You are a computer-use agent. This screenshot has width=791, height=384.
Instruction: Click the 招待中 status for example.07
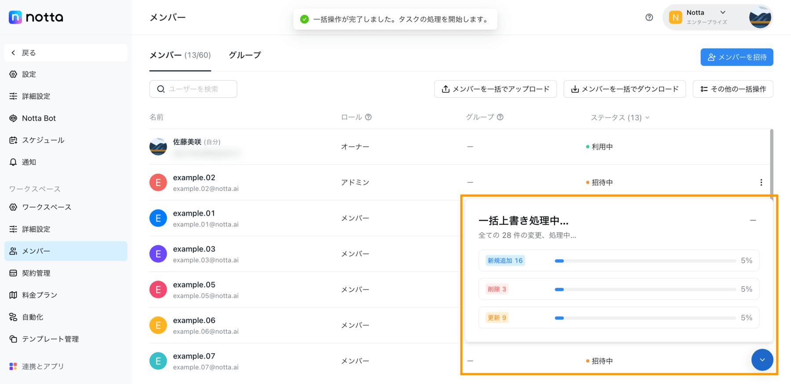coord(599,361)
